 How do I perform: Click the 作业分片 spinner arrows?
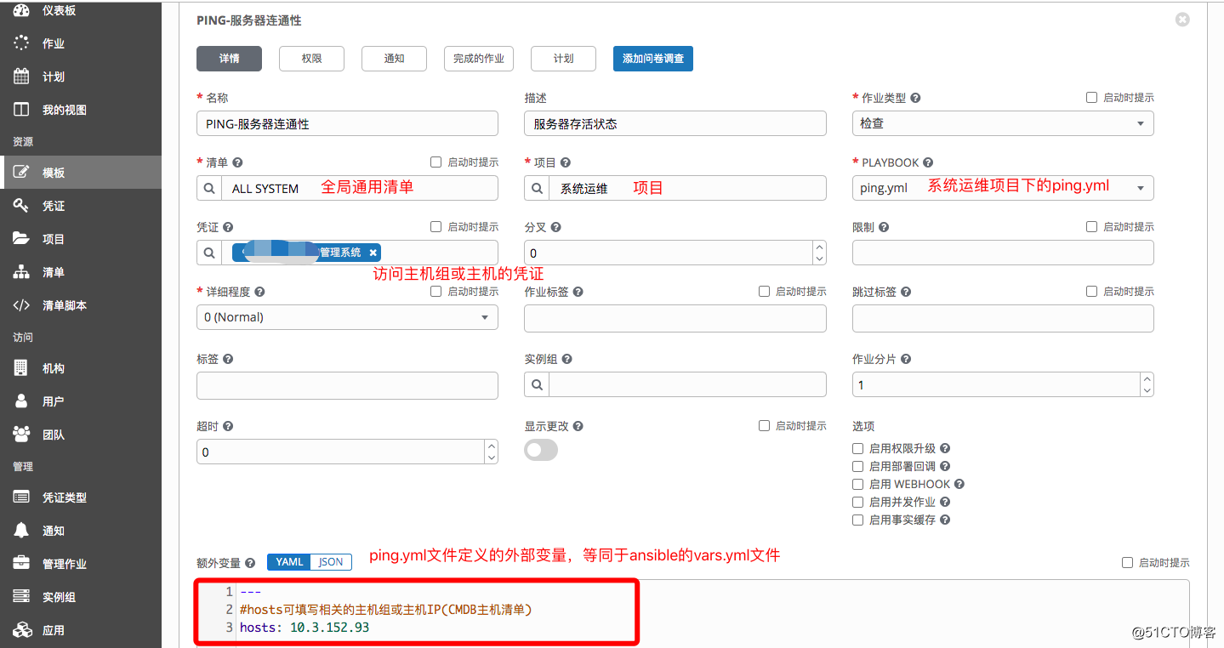(x=1147, y=384)
